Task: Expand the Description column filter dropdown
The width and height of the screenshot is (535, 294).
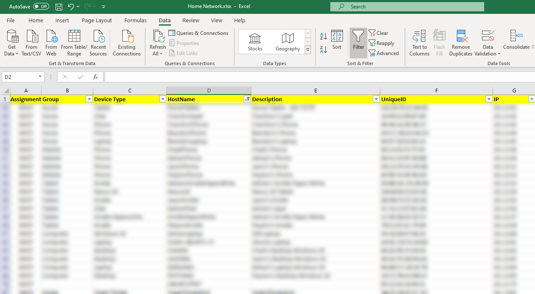Action: [x=376, y=99]
